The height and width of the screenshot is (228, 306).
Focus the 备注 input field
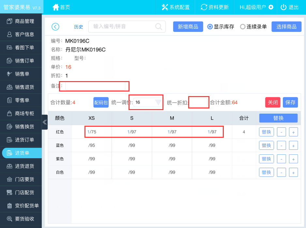(95, 86)
